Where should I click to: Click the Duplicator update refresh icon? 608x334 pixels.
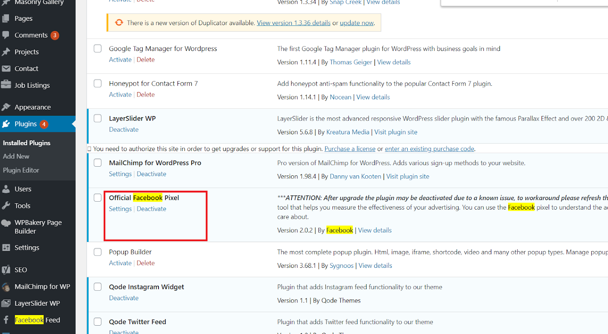tap(119, 22)
